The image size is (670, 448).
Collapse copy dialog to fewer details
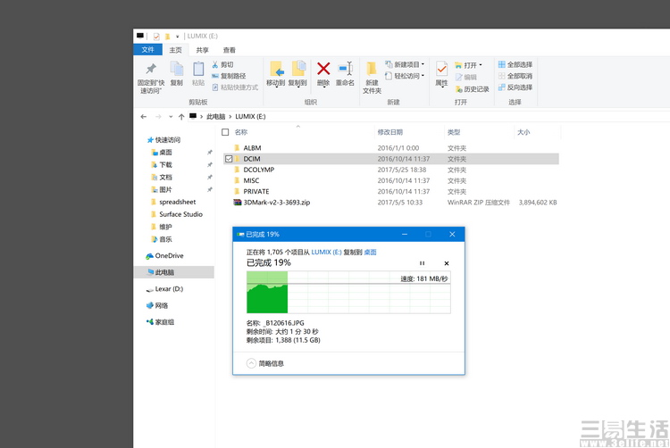click(x=265, y=363)
